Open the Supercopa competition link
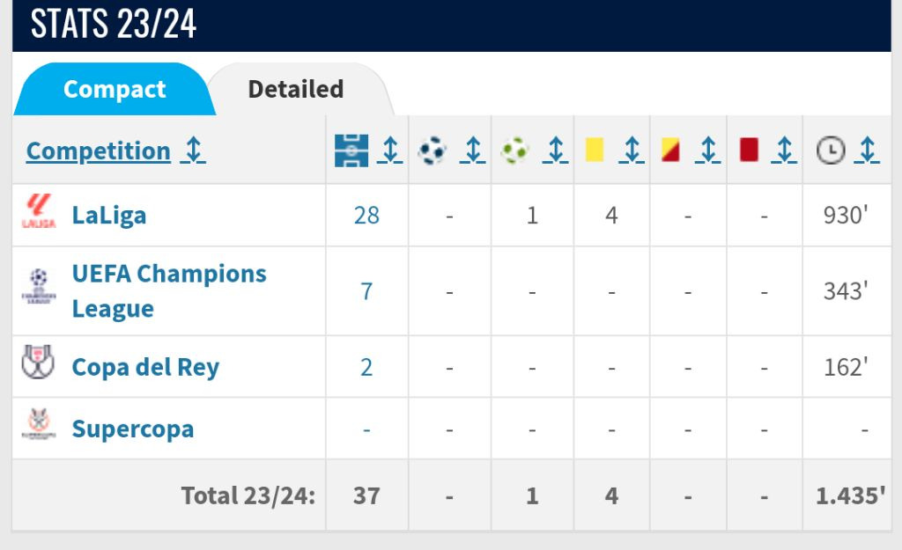This screenshot has width=902, height=550. pos(133,429)
